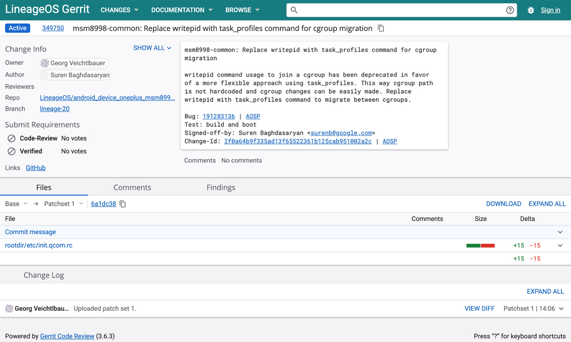Open the Base patchset dropdown

coord(16,203)
